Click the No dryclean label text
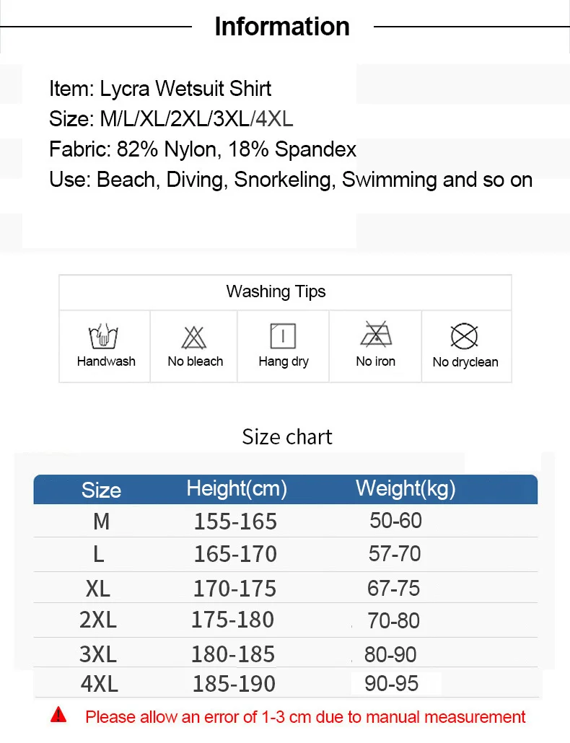Image resolution: width=570 pixels, height=743 pixels. click(x=465, y=362)
